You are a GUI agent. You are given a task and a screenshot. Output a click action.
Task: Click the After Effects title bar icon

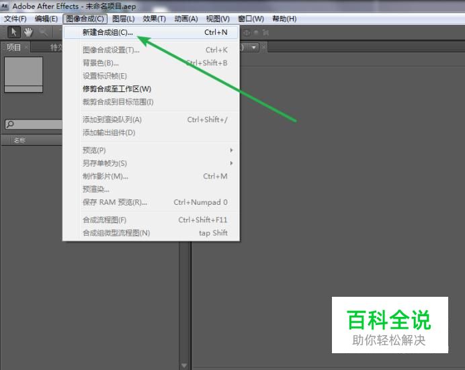5,6
